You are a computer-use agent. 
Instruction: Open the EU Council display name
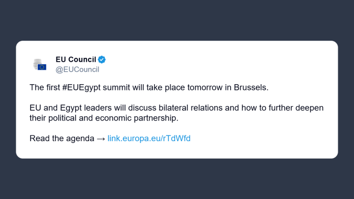click(x=76, y=59)
